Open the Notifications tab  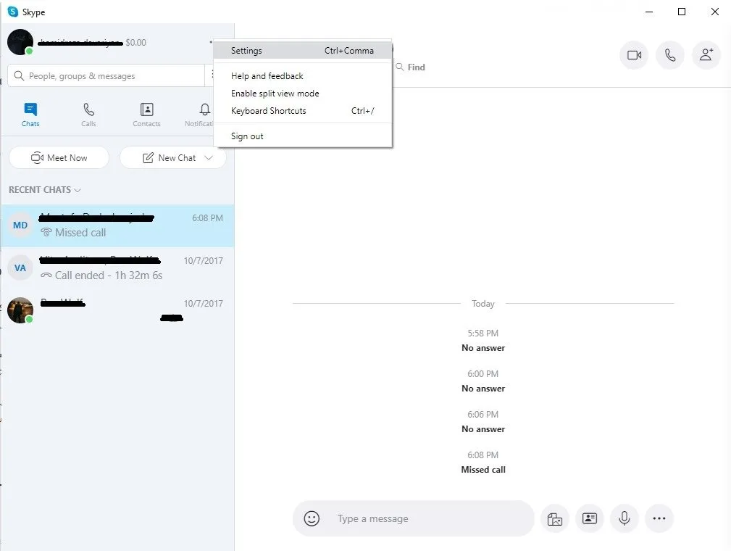tap(201, 115)
